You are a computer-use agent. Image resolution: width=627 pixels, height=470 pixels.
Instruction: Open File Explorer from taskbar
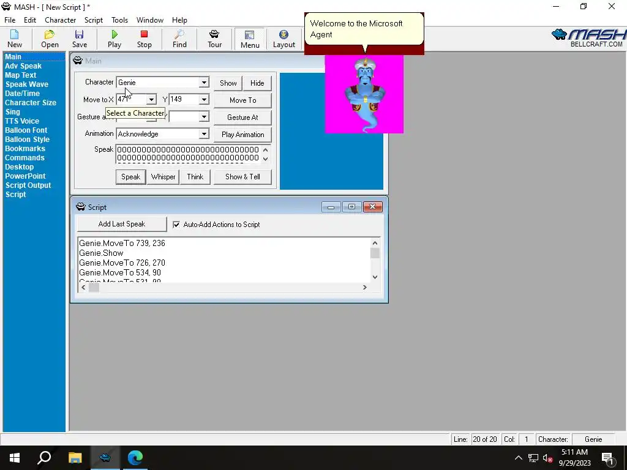click(75, 458)
